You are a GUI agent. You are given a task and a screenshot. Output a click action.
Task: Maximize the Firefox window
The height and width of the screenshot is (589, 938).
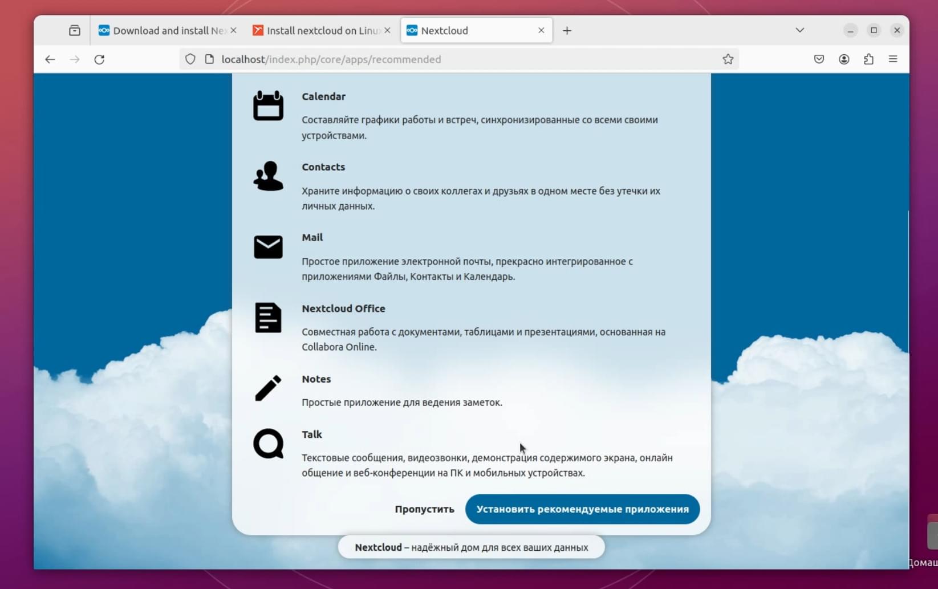click(874, 30)
